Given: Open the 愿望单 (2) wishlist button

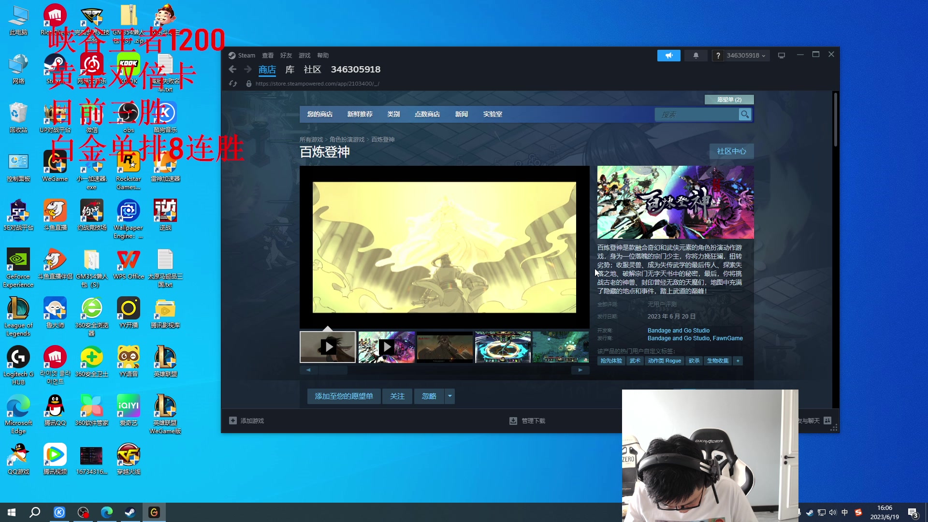Looking at the screenshot, I should coord(729,100).
